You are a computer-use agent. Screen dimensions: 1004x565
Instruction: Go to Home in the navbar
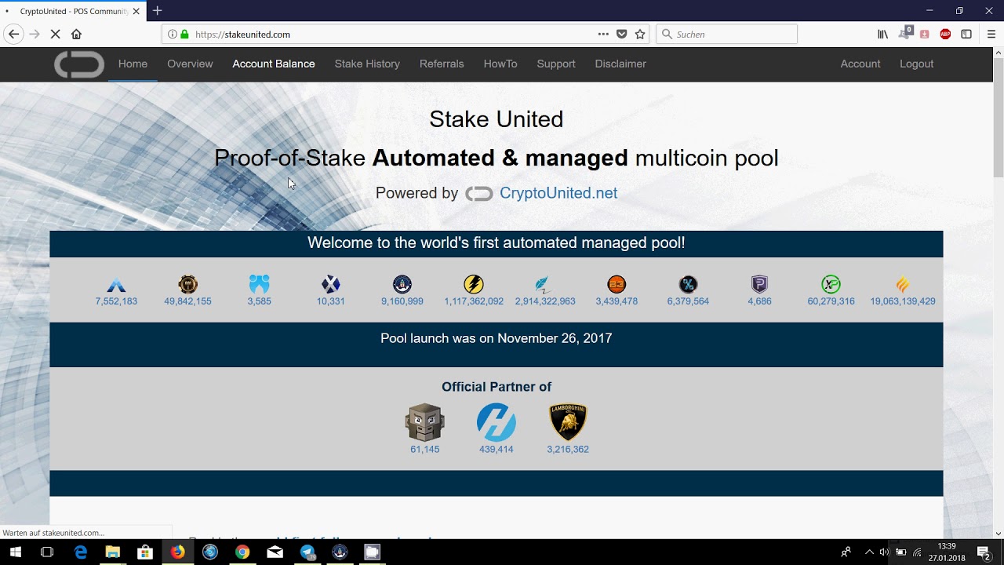pos(133,64)
